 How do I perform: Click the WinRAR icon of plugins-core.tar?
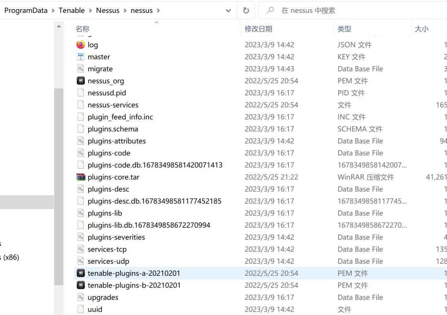click(81, 177)
